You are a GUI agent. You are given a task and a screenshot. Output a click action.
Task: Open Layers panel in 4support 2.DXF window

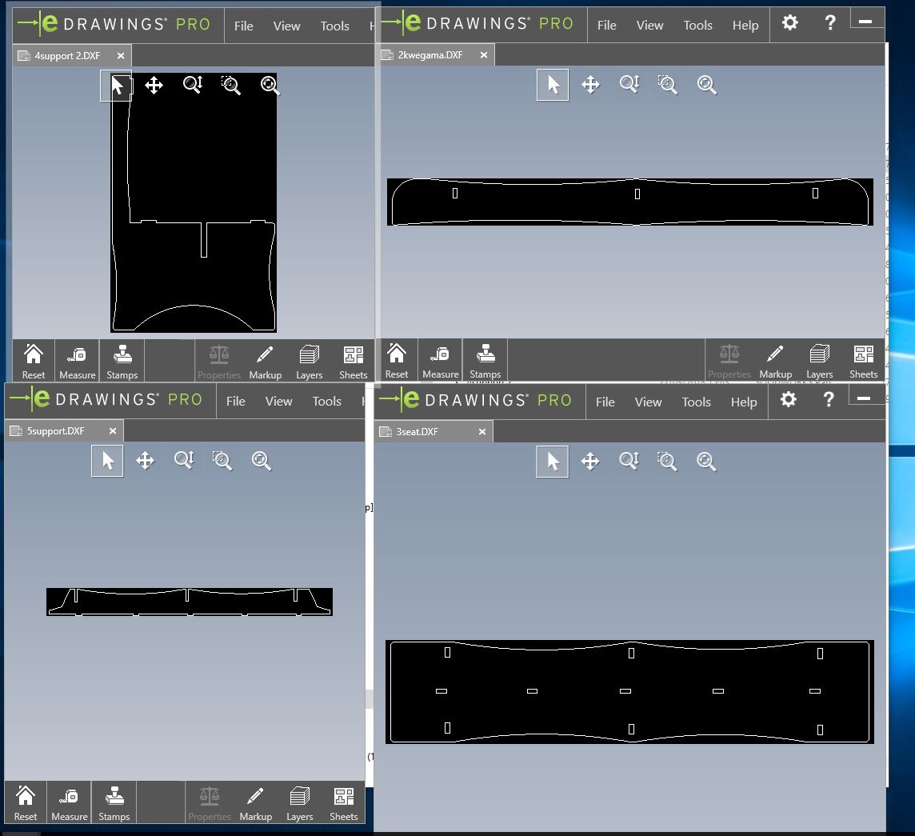(x=310, y=362)
